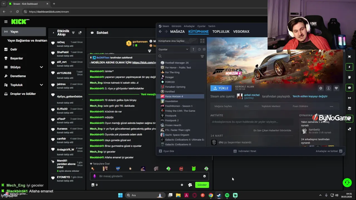Image resolution: width=356 pixels, height=200 pixels.
Task: Click the purple microphone icon in chat input
Action: (x=95, y=176)
